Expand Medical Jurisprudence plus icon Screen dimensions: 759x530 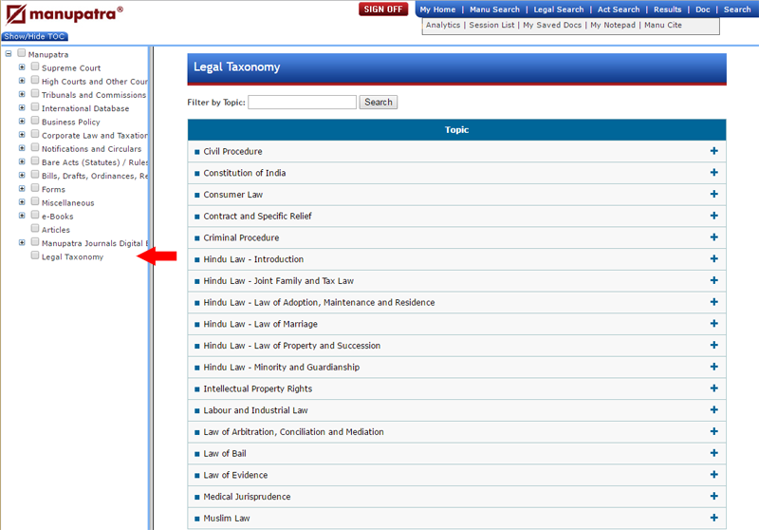coord(714,496)
